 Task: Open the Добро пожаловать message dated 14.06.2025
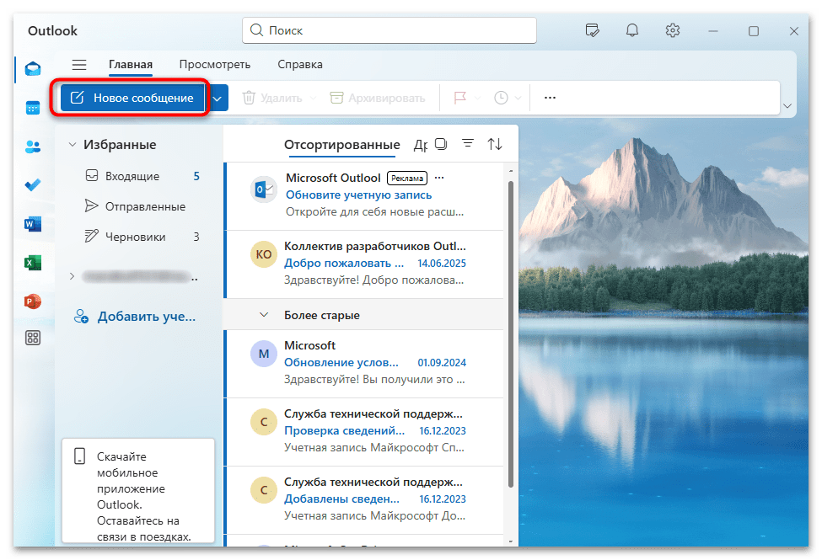point(364,264)
